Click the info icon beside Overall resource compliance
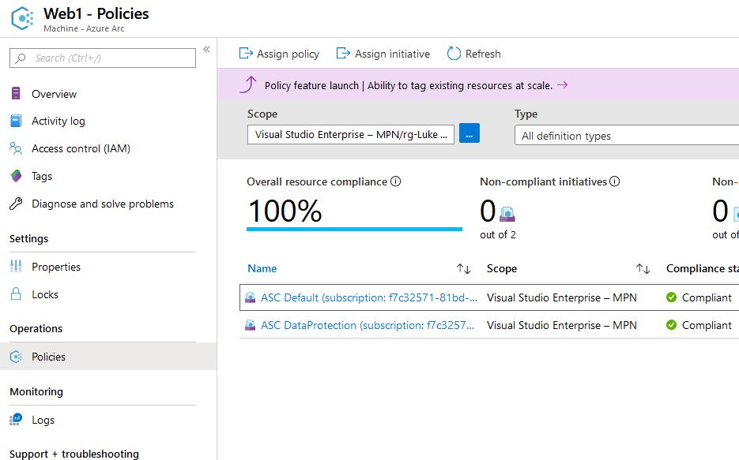The image size is (739, 460). [x=395, y=181]
